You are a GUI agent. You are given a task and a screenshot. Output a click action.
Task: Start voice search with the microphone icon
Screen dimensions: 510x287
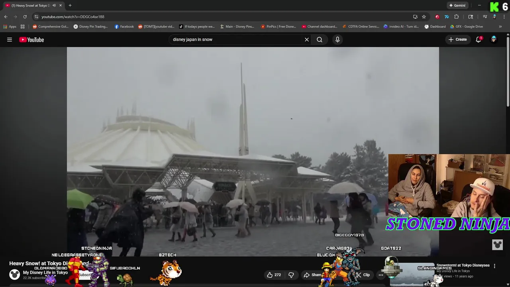337,39
